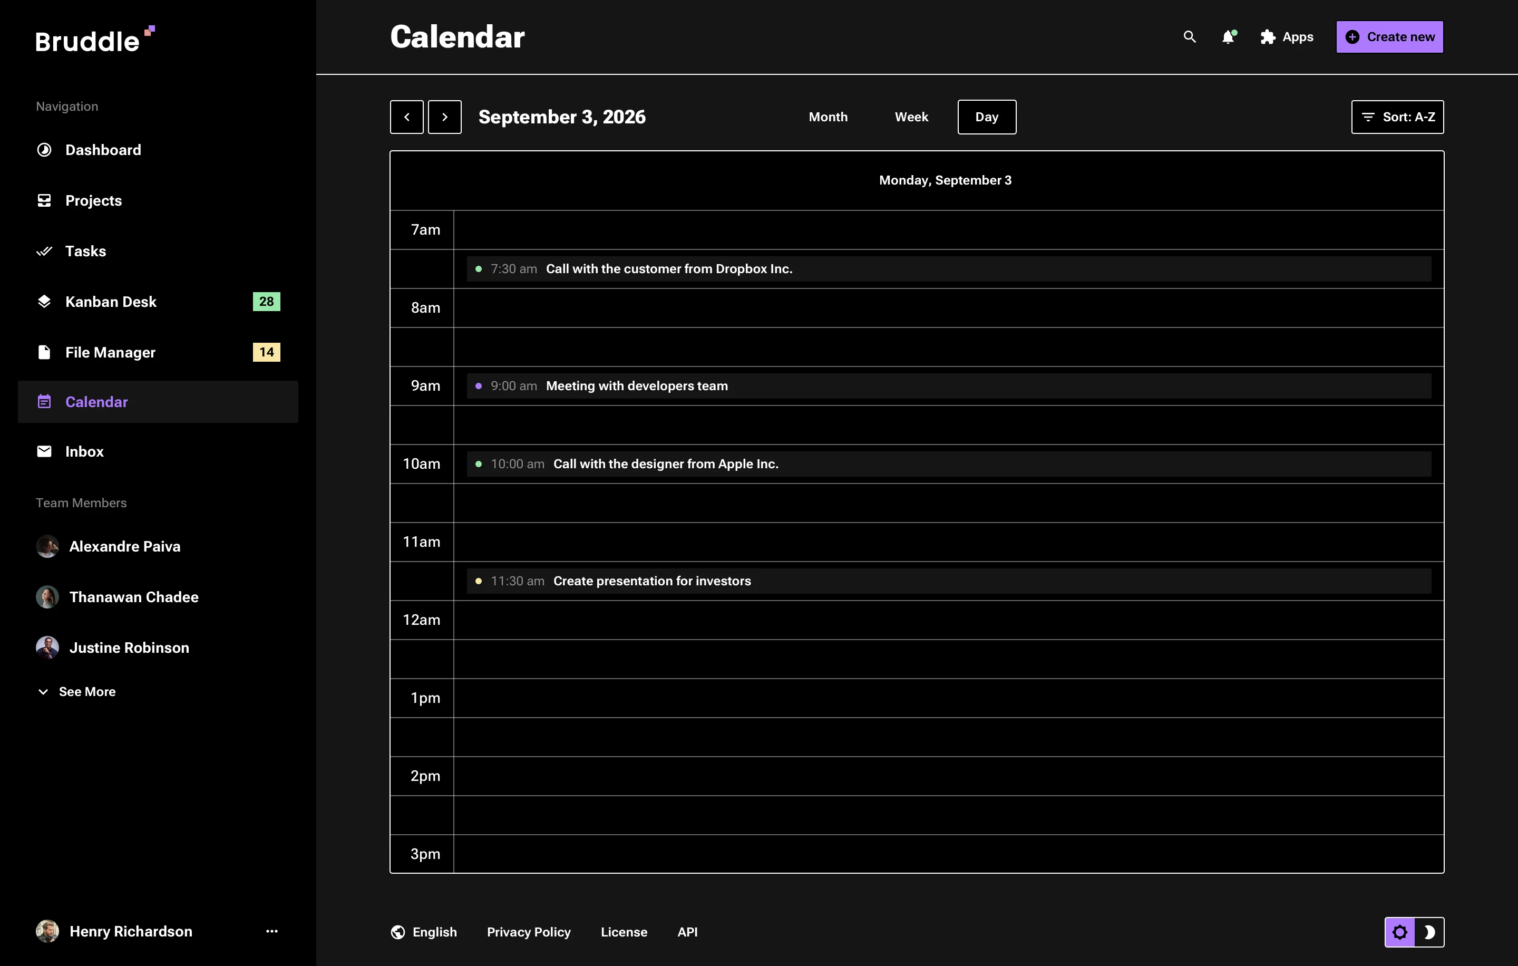Select the Kanban Desk icon in sidebar

click(44, 302)
